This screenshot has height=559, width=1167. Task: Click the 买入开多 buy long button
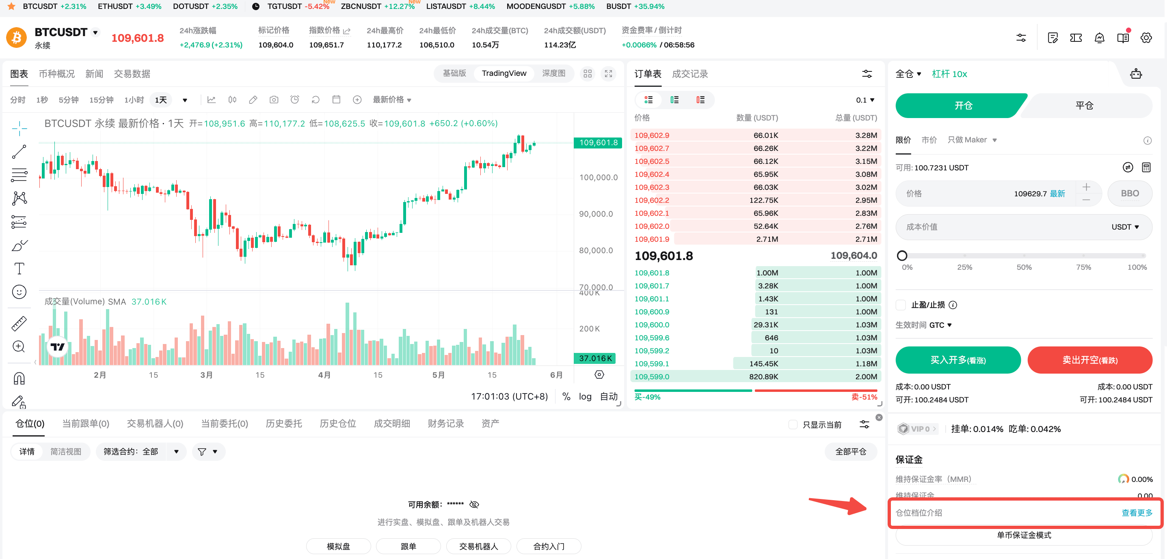[x=958, y=360]
